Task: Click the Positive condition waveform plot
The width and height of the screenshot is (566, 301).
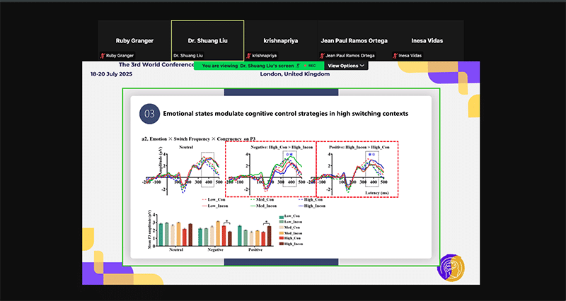Action: click(x=358, y=168)
